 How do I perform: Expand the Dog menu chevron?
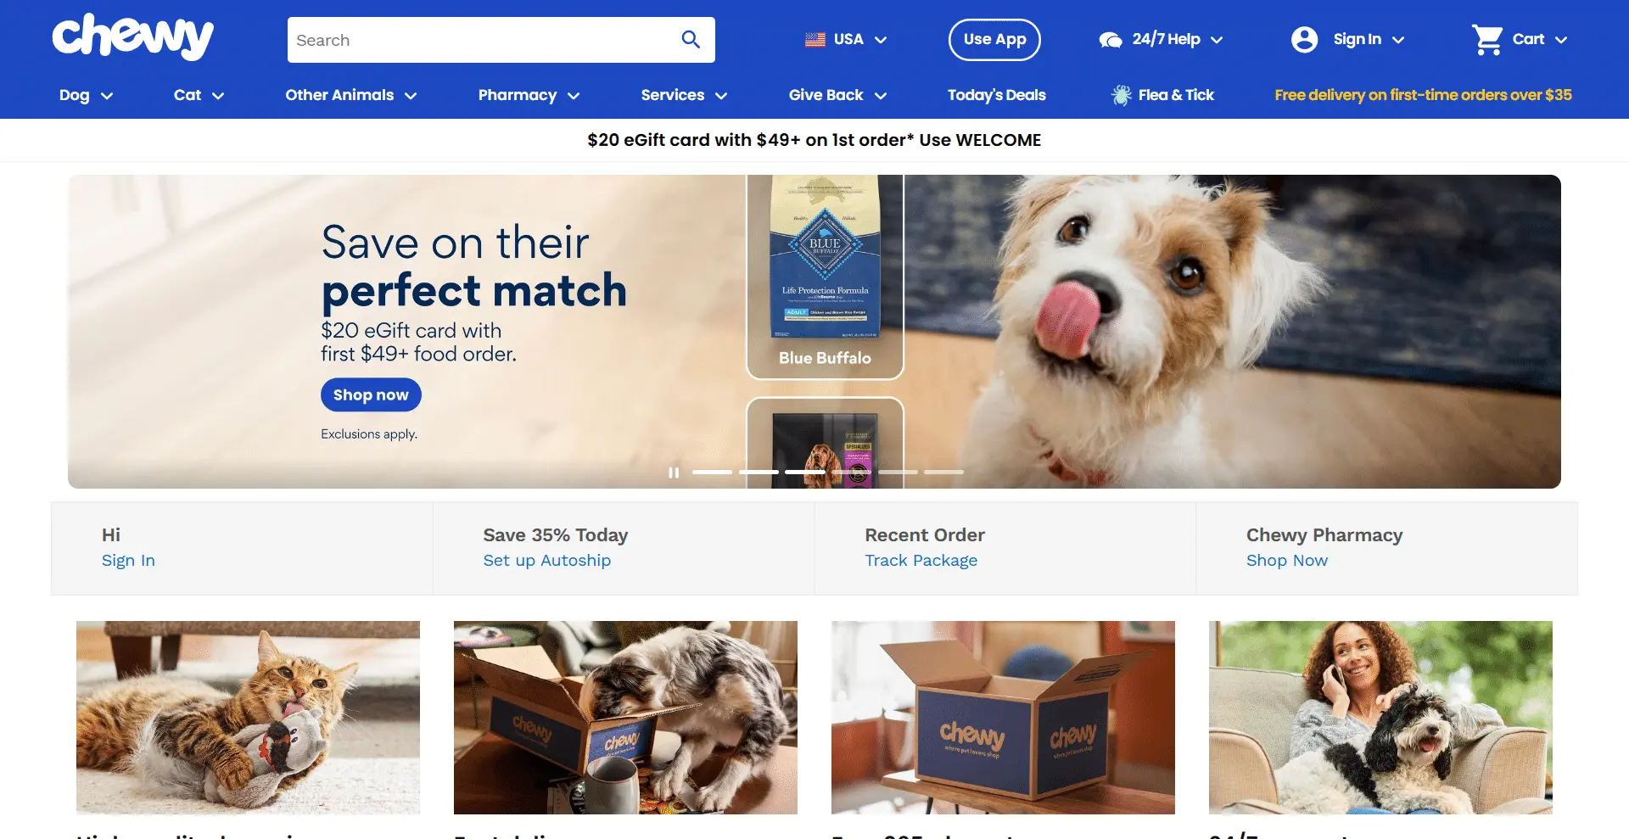(x=107, y=96)
